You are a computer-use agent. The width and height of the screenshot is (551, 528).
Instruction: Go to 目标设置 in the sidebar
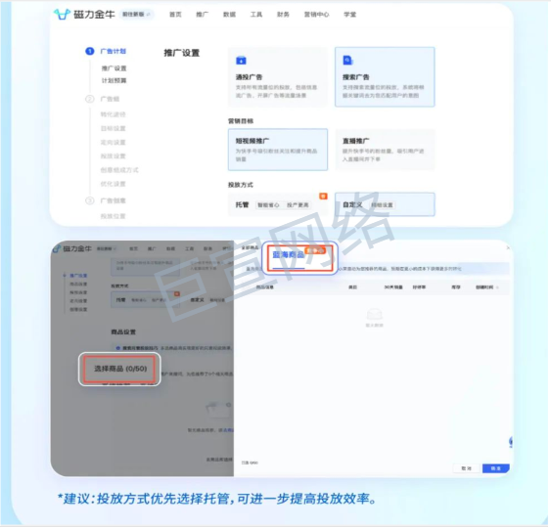click(x=113, y=128)
